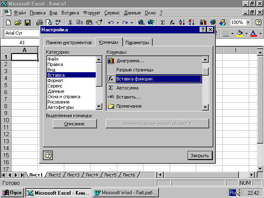The height and width of the screenshot is (198, 264).
Task: Expand the Font Color dropdown arrow
Action: pyautogui.click(x=260, y=33)
